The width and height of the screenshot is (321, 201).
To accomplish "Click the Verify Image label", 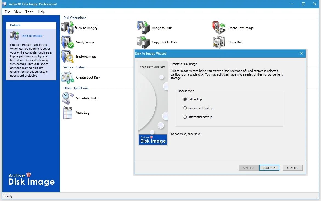I will (85, 42).
